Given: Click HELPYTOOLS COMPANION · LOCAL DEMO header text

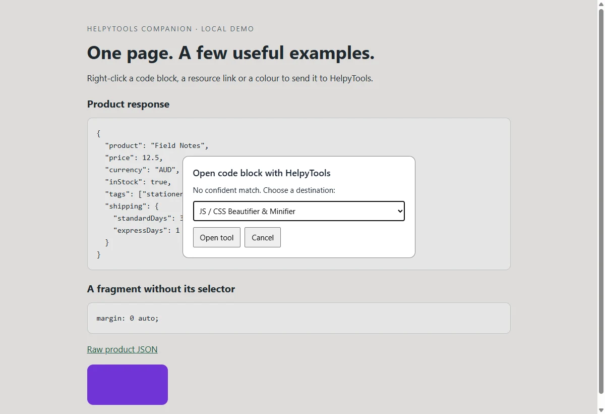Looking at the screenshot, I should pos(170,29).
